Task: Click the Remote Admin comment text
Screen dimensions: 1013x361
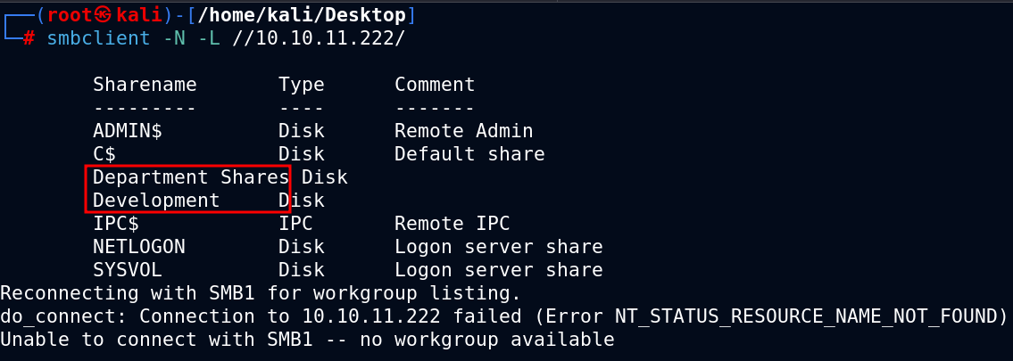Action: pos(464,131)
